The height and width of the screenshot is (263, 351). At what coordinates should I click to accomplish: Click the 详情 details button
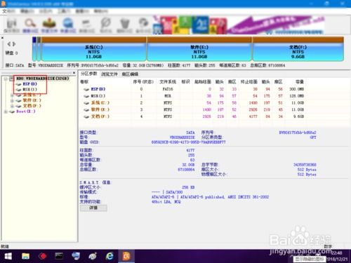pos(93,208)
